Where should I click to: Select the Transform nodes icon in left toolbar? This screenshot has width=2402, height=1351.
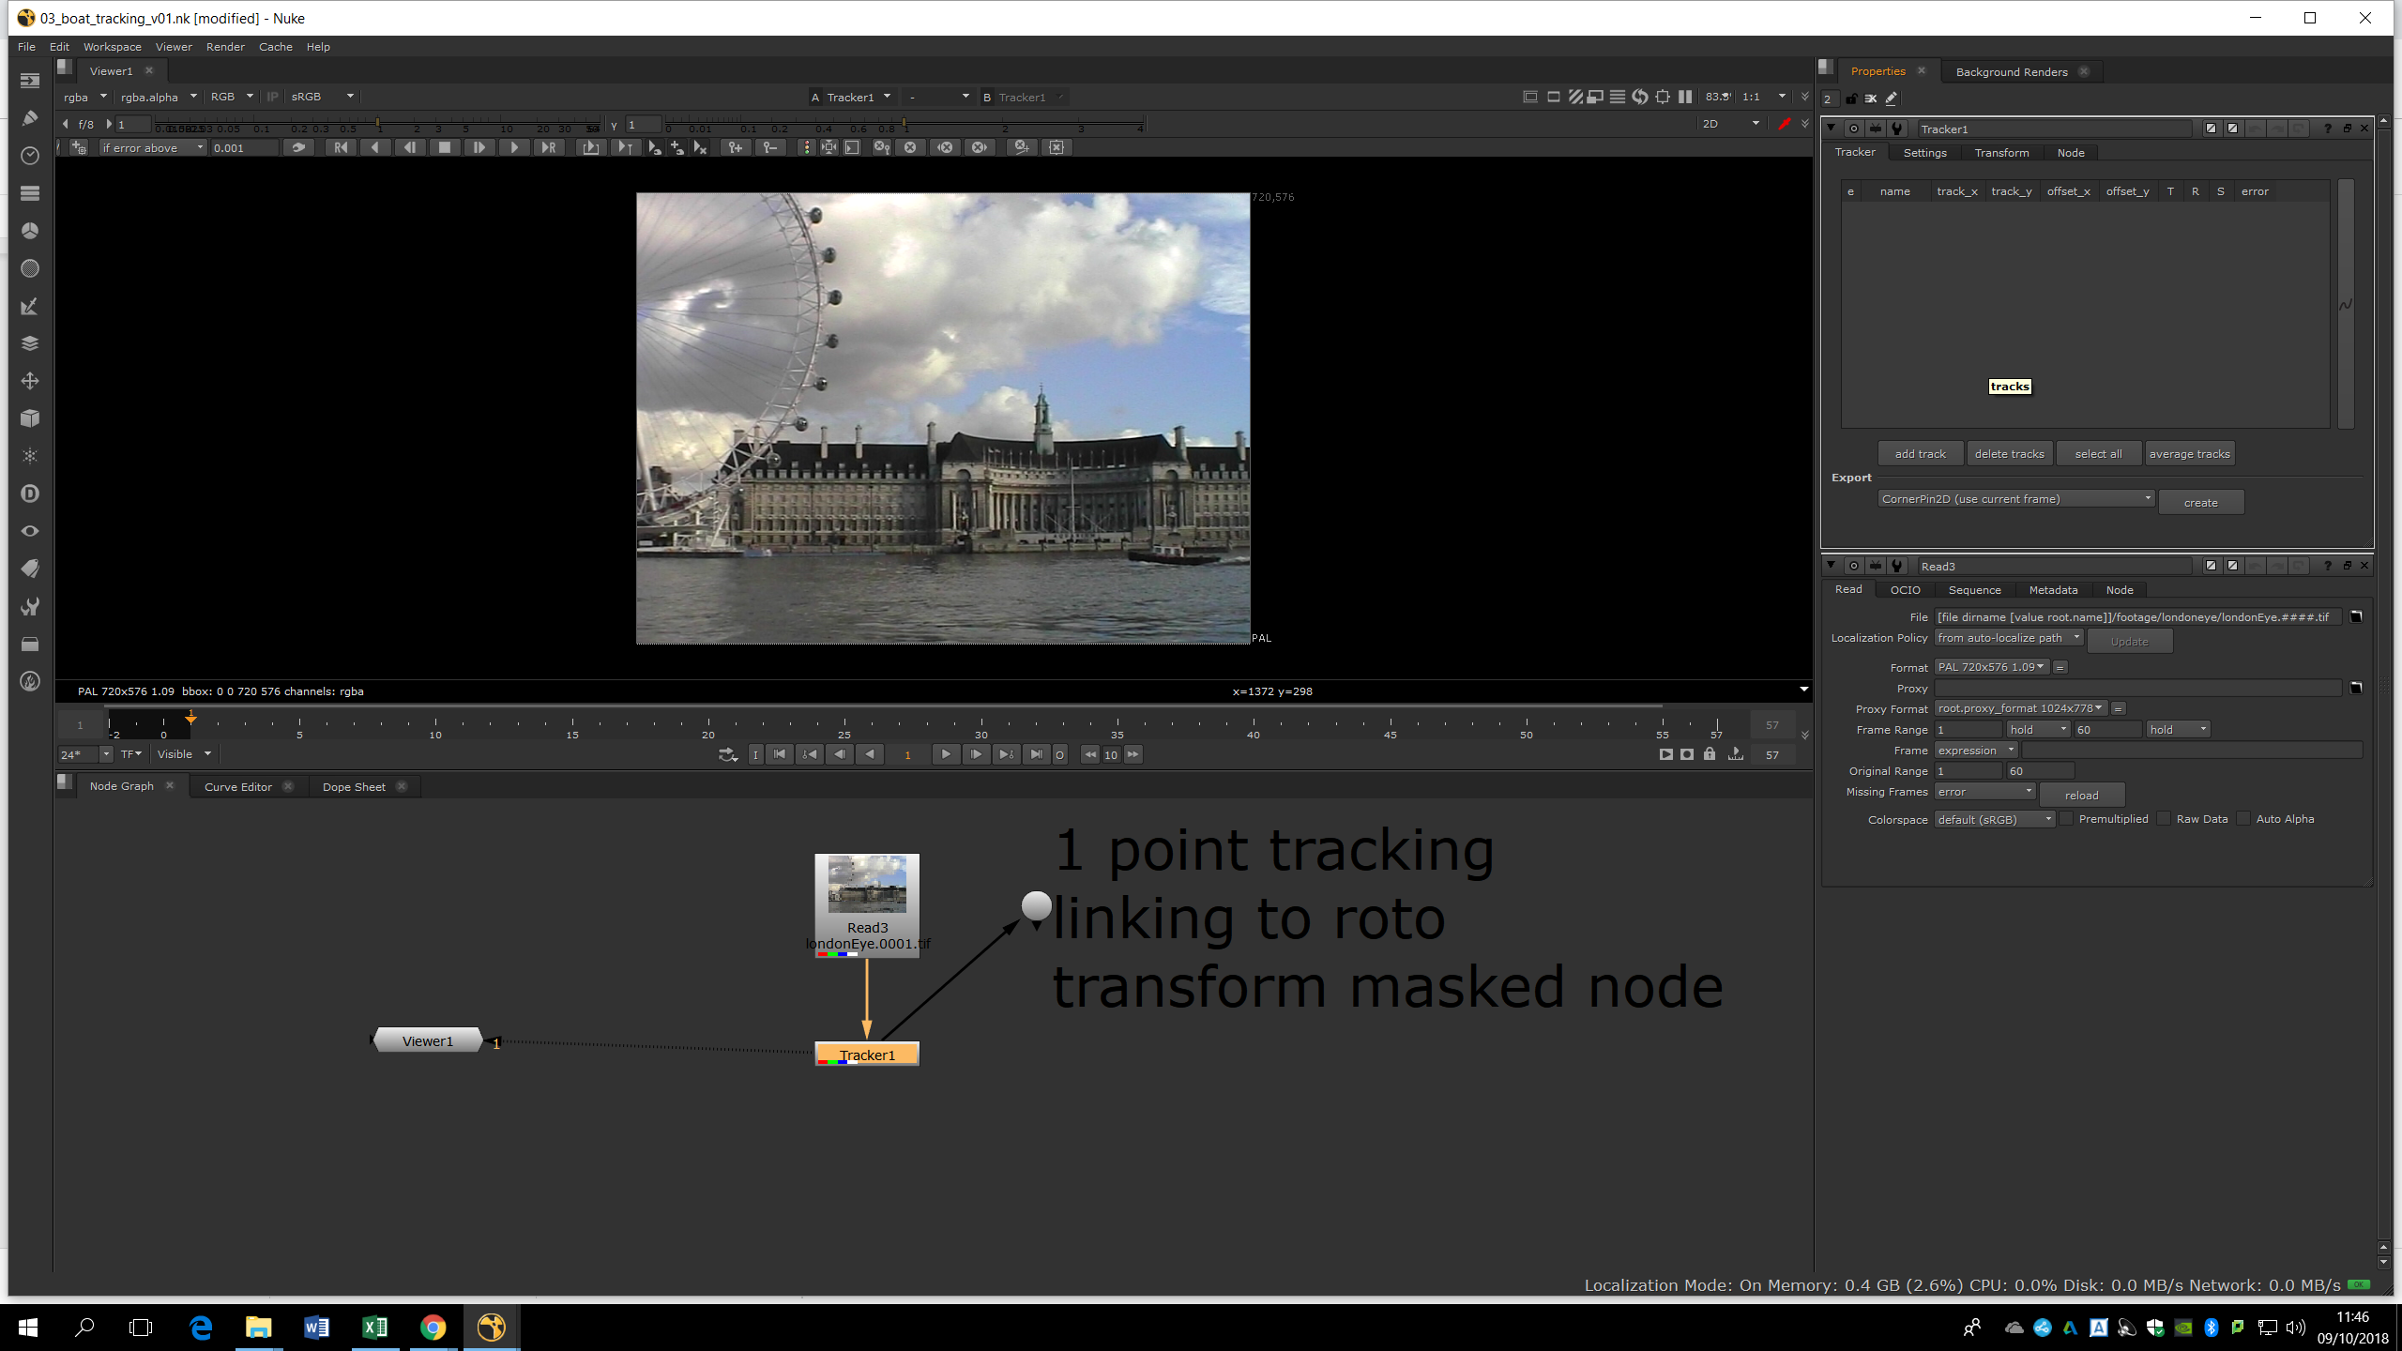[x=30, y=381]
